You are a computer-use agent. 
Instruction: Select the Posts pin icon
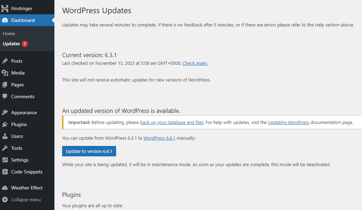point(6,61)
